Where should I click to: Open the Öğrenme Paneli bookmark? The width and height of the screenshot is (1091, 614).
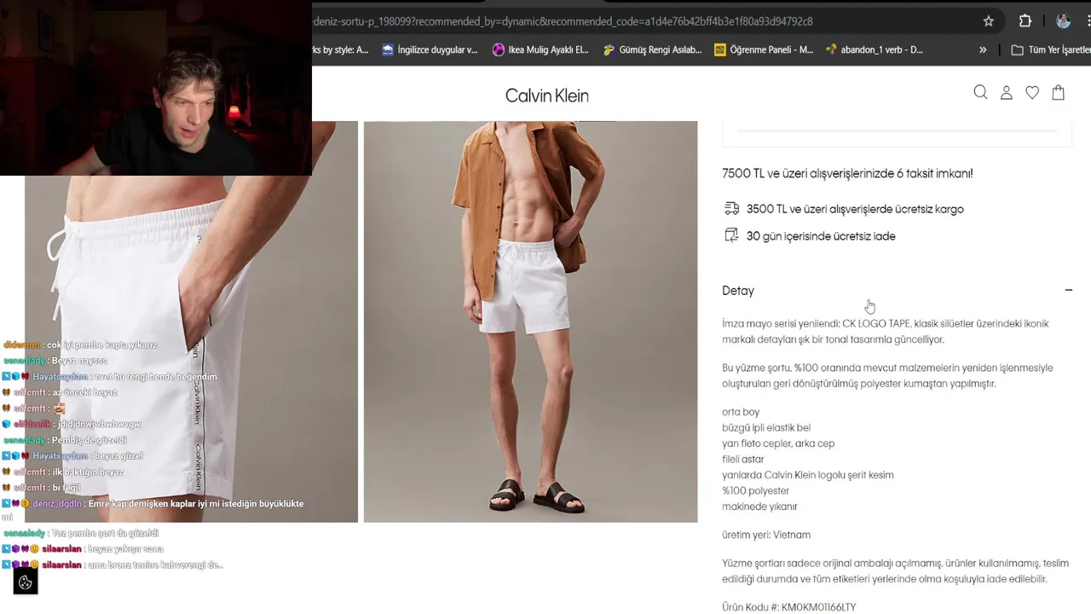tap(764, 49)
